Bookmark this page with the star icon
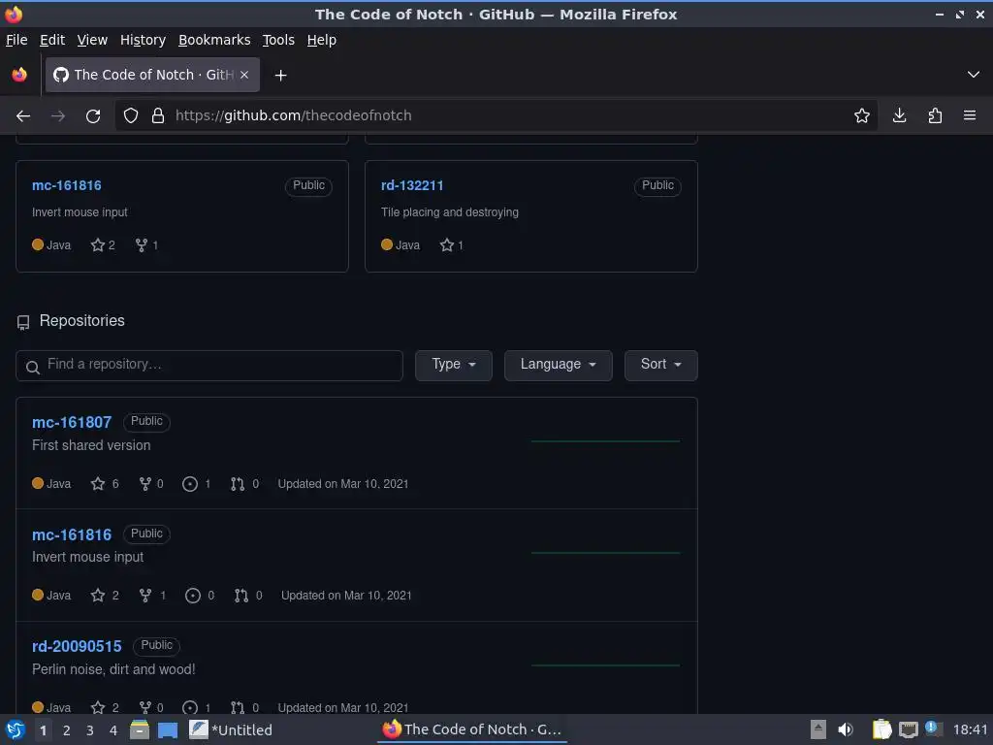 tap(861, 116)
